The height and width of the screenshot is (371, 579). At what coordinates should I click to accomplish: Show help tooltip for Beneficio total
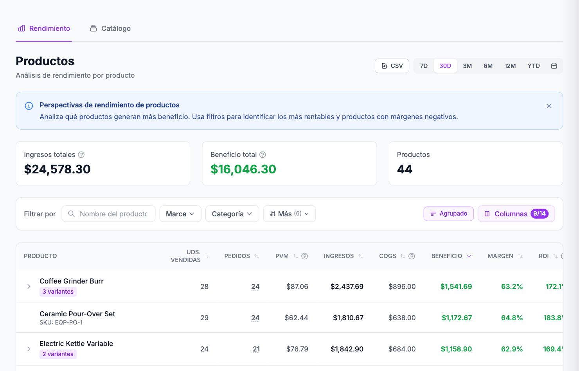pyautogui.click(x=263, y=155)
